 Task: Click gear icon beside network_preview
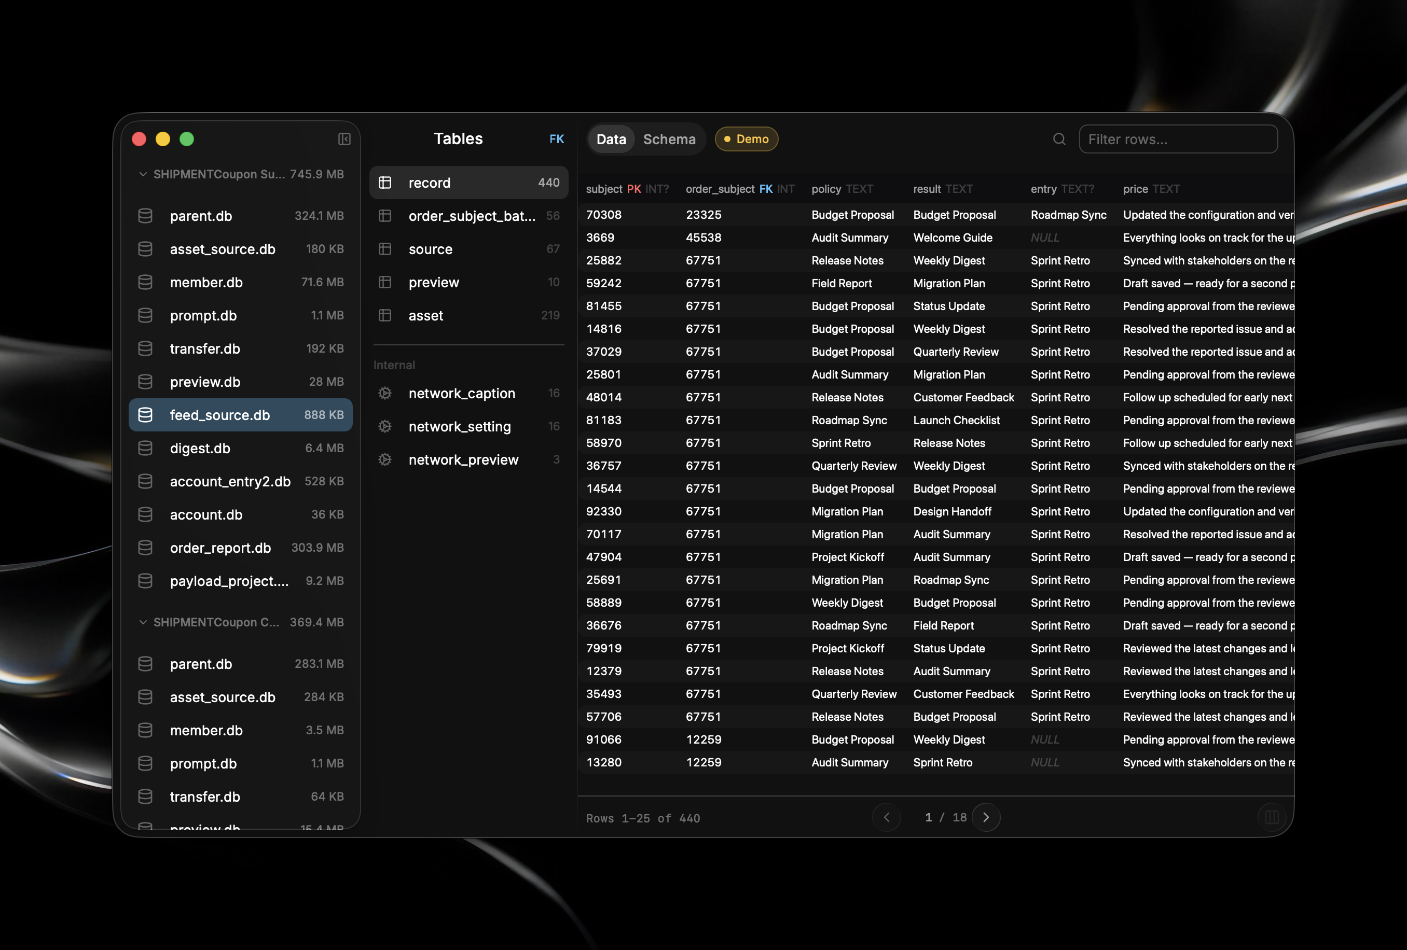point(385,460)
